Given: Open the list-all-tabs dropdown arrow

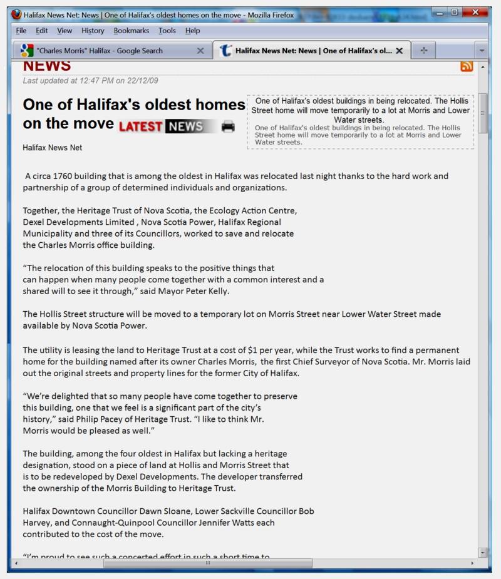Looking at the screenshot, I should [x=480, y=50].
